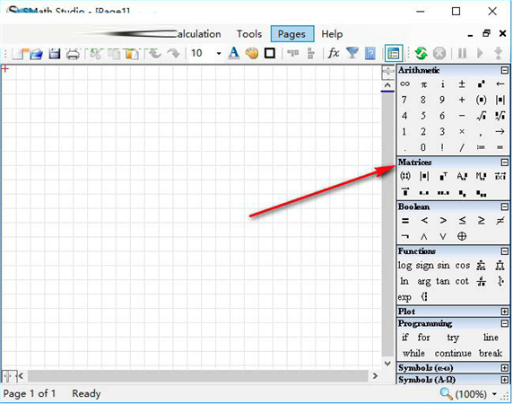Click the green Recalculate arrows icon
Viewport: 513px width, 404px height.
[421, 53]
